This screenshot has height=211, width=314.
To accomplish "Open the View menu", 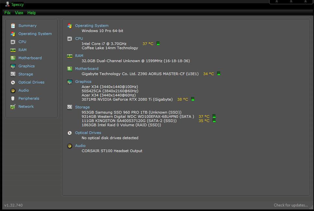I will coord(19,13).
